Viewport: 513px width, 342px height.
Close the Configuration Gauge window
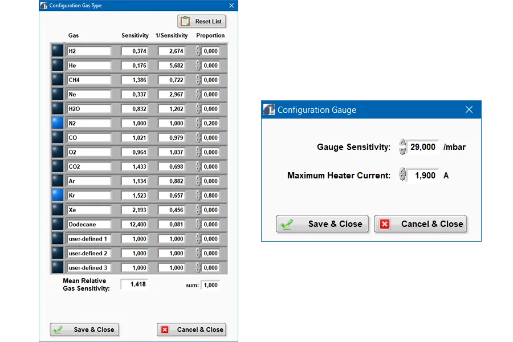[x=469, y=110]
